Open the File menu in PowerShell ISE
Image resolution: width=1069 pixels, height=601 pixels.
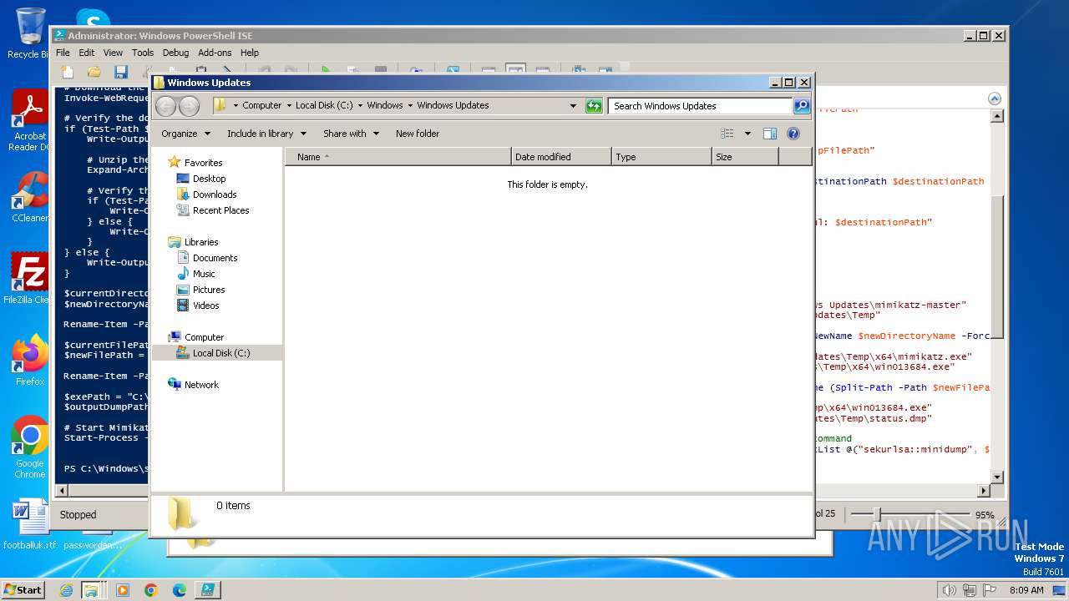tap(63, 53)
